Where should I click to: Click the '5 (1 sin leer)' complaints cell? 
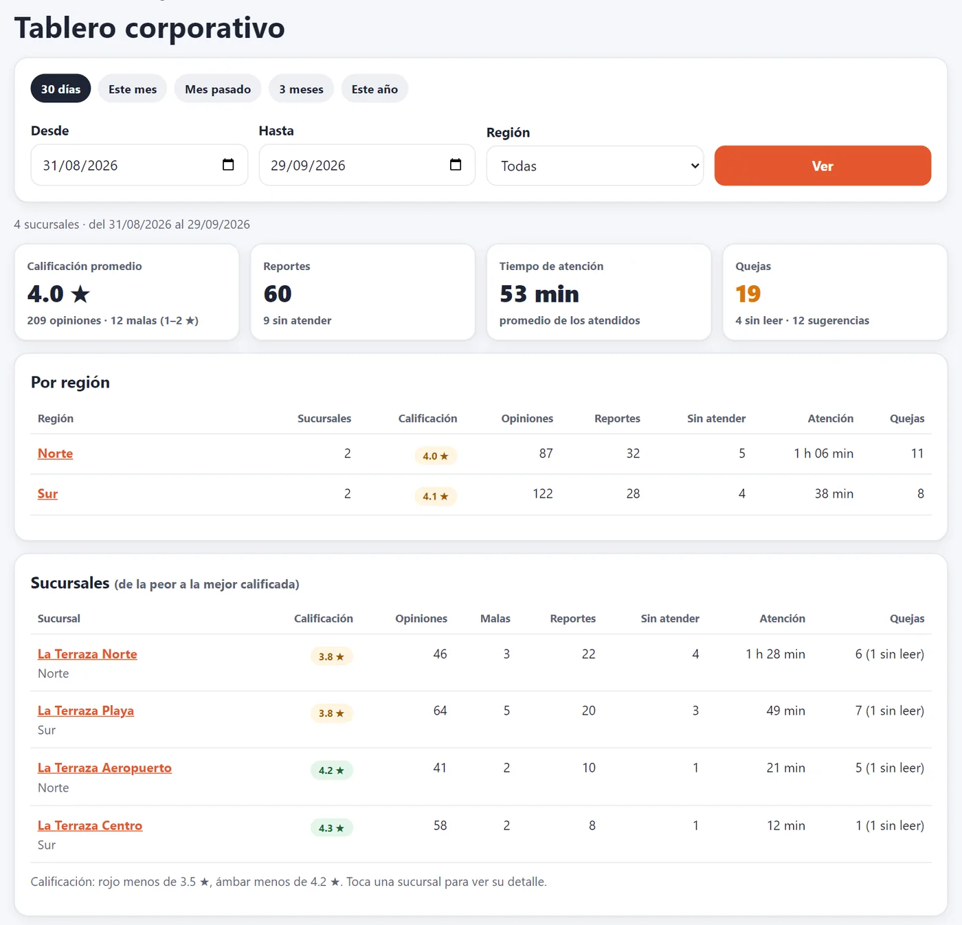[889, 768]
